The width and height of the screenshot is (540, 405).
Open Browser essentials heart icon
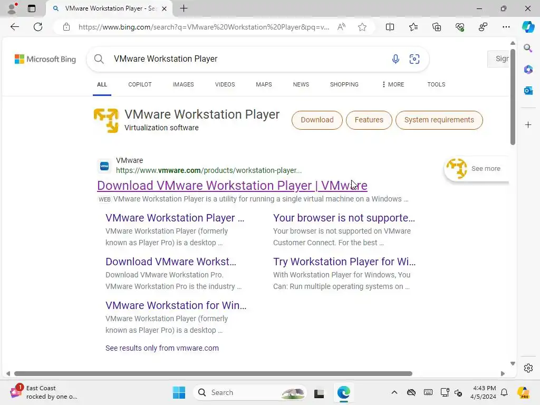(x=460, y=27)
